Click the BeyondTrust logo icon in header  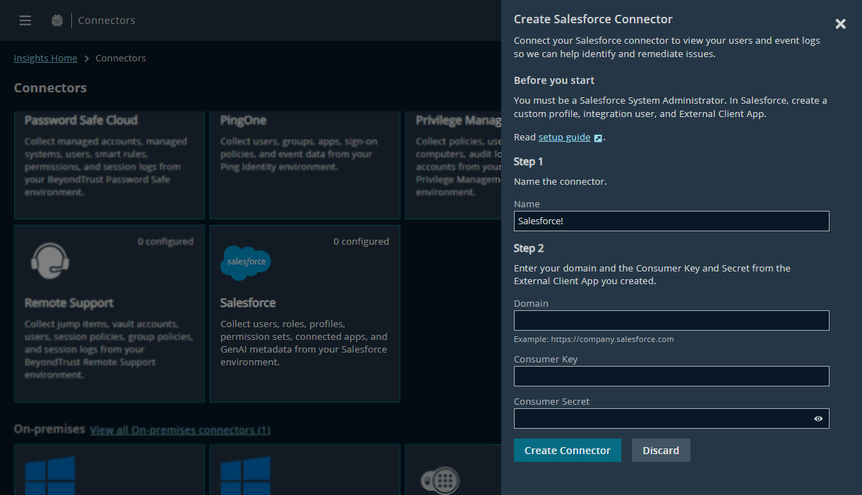pyautogui.click(x=57, y=20)
